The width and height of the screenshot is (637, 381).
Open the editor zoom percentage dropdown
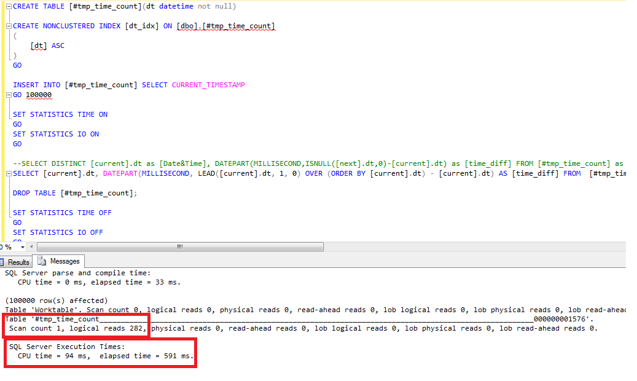pyautogui.click(x=23, y=247)
